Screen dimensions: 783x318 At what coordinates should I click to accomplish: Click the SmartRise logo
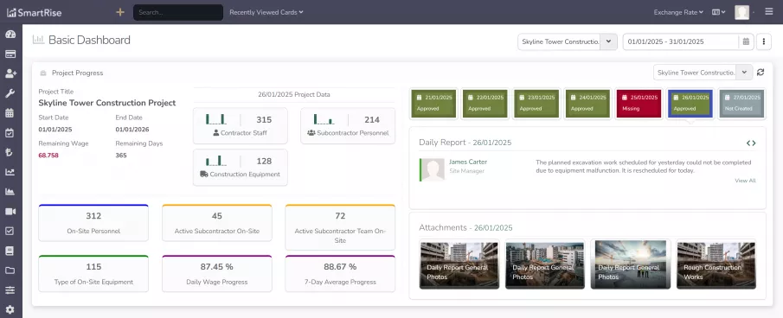click(35, 12)
